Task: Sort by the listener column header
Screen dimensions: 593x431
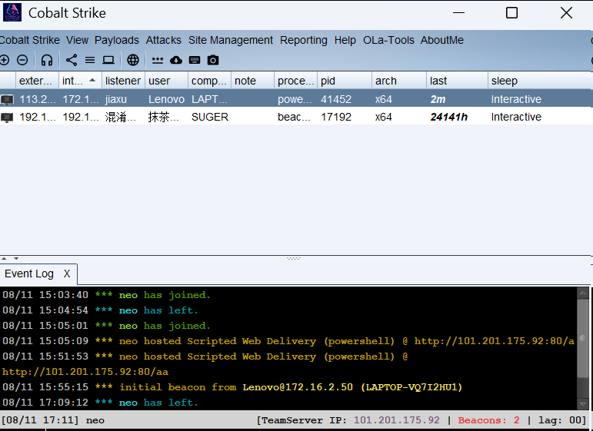Action: [x=123, y=81]
